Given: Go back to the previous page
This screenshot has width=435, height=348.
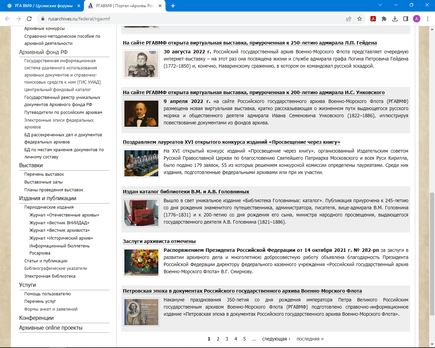Looking at the screenshot, I should tap(7, 19).
